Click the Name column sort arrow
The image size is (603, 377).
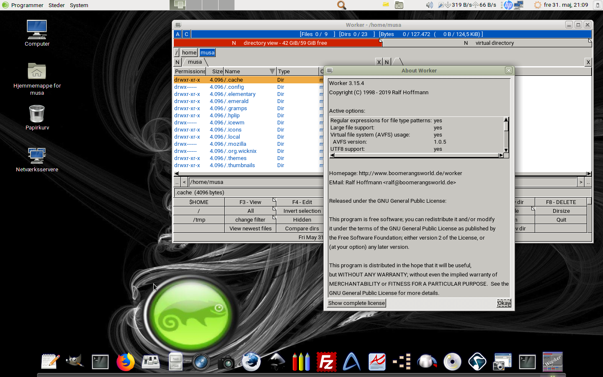tap(272, 72)
